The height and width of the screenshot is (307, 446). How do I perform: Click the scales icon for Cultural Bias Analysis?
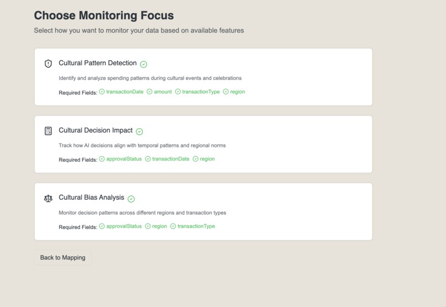click(x=48, y=198)
